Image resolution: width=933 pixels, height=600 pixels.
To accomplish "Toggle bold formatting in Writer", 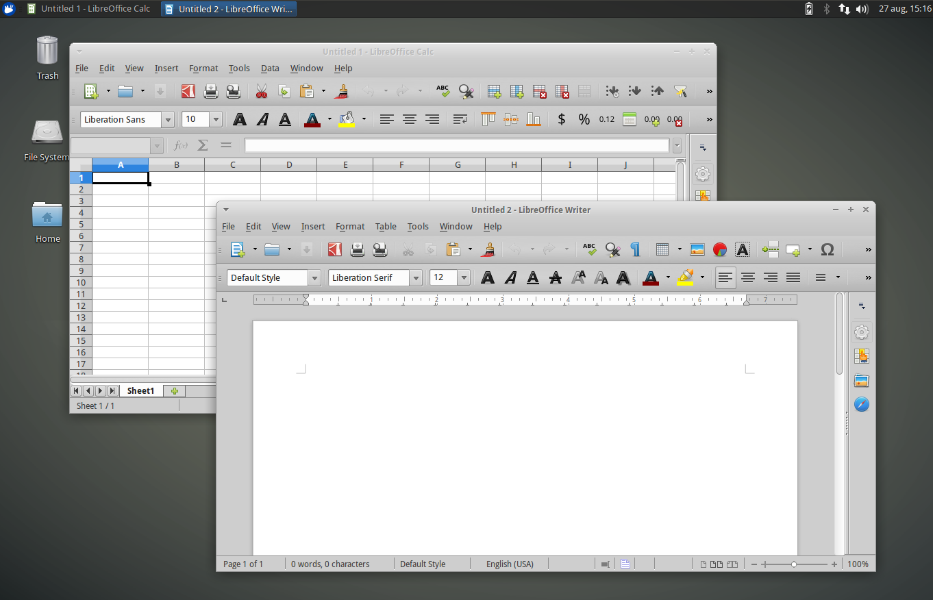I will click(487, 277).
